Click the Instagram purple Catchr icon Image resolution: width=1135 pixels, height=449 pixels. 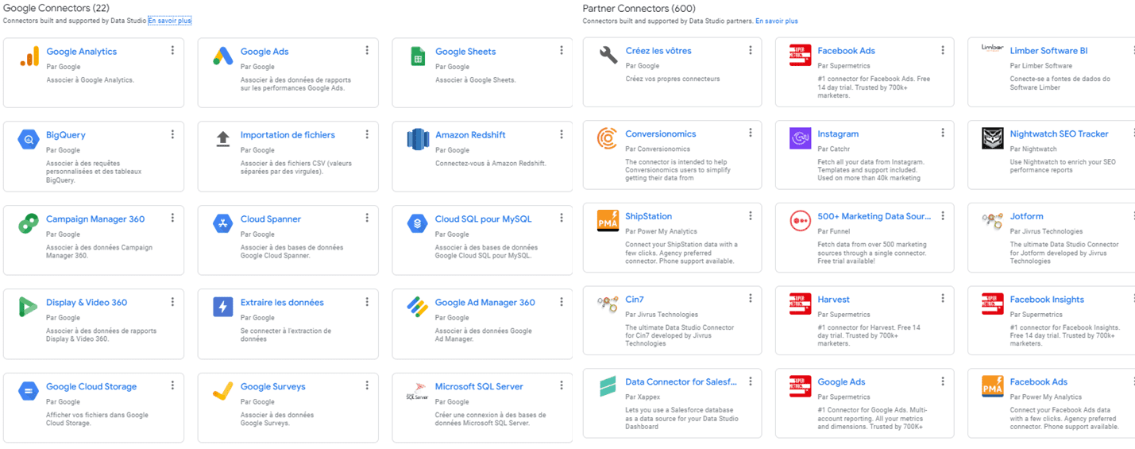801,138
